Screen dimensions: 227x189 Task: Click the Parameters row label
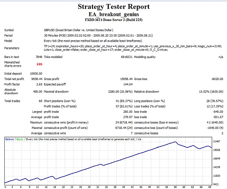click(12, 48)
